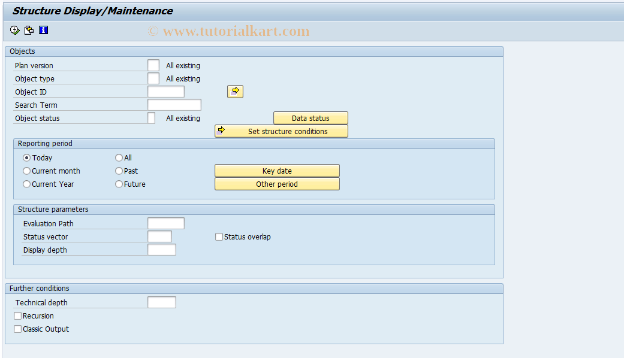Select the Past reporting period
The width and height of the screenshot is (624, 358).
[119, 171]
